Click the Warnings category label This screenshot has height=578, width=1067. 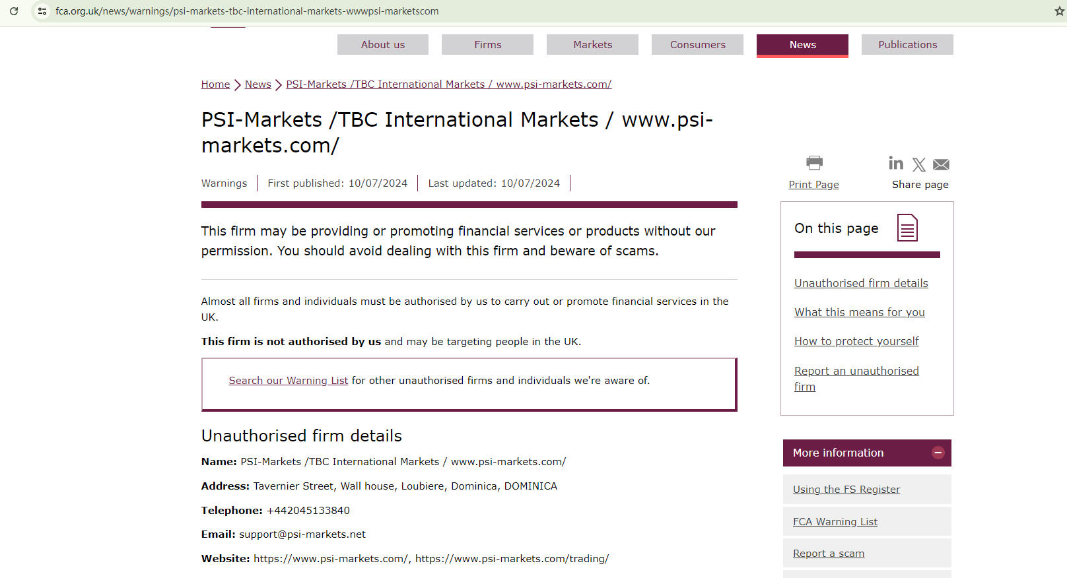click(224, 183)
